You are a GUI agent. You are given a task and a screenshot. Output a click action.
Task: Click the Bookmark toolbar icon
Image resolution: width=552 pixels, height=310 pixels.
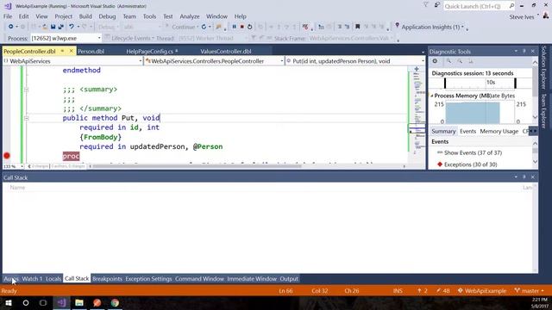357,27
